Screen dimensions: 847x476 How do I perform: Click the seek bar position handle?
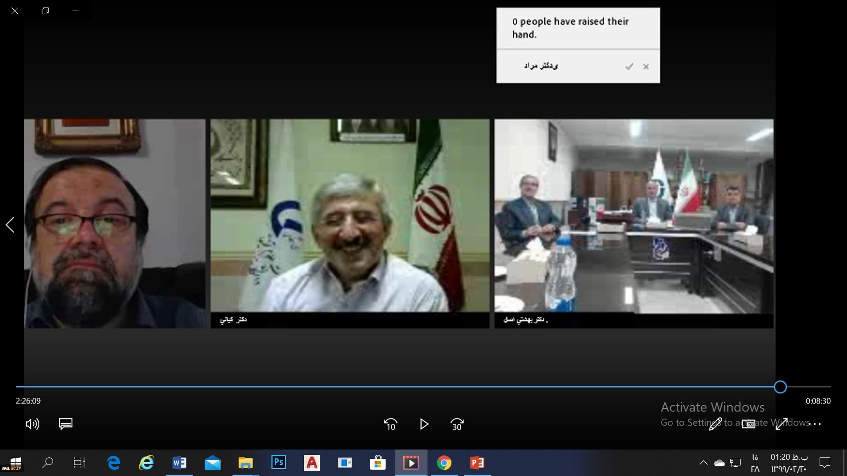point(780,387)
